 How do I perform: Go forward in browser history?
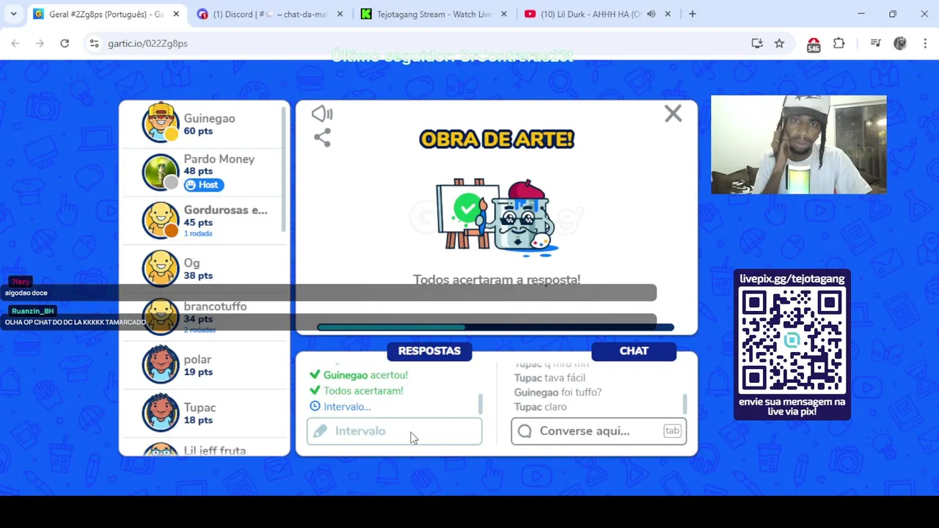[x=40, y=43]
